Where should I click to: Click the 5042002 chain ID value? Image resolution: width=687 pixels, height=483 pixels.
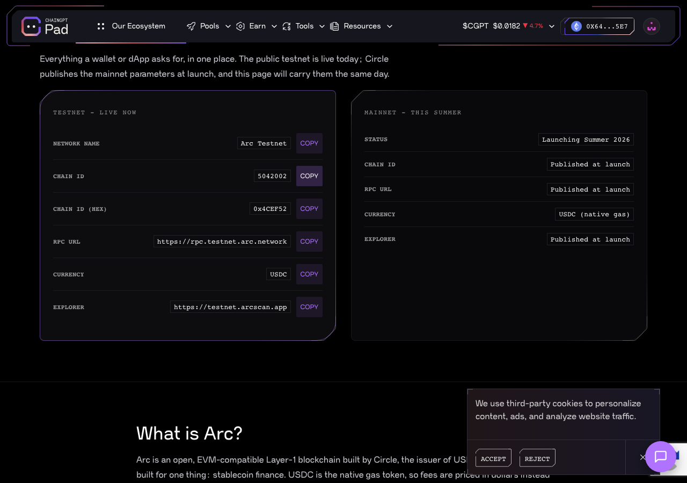pyautogui.click(x=272, y=176)
